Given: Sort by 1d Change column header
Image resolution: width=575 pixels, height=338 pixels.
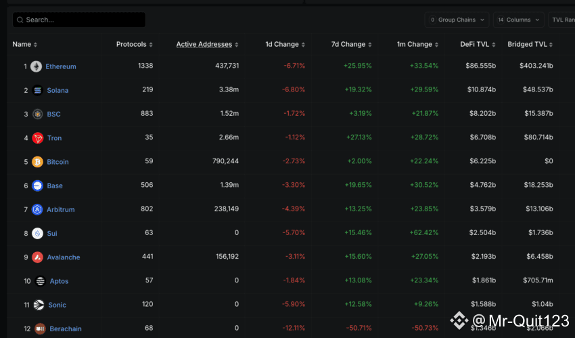Looking at the screenshot, I should (285, 45).
